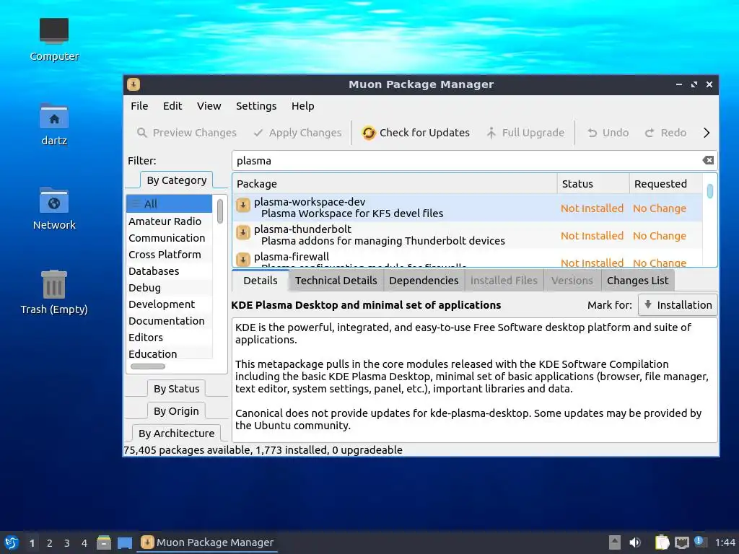Click the removable media tray icon
Image resolution: width=739 pixels, height=554 pixels.
click(x=615, y=542)
